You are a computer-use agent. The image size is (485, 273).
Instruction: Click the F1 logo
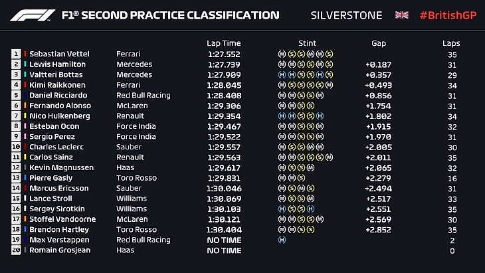pos(33,15)
